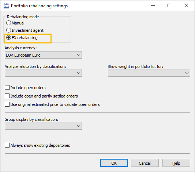Screen dimensions: 195x172
Task: Minimize the Portfolio rebalancing settings window
Action: 153,6
